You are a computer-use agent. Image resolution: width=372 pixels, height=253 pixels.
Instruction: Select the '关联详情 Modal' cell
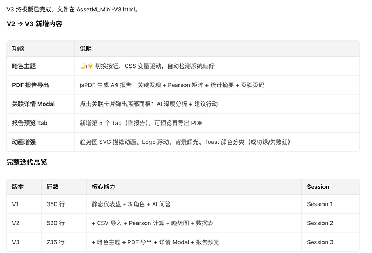[40, 104]
